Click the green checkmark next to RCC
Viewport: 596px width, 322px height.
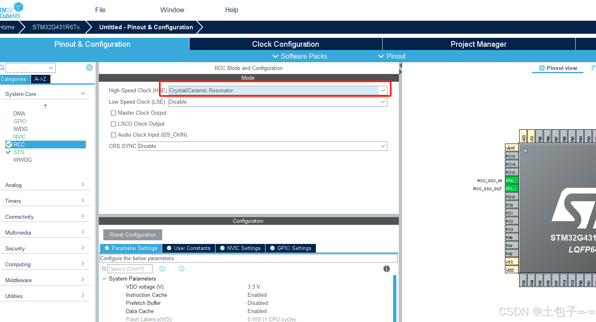(x=9, y=144)
